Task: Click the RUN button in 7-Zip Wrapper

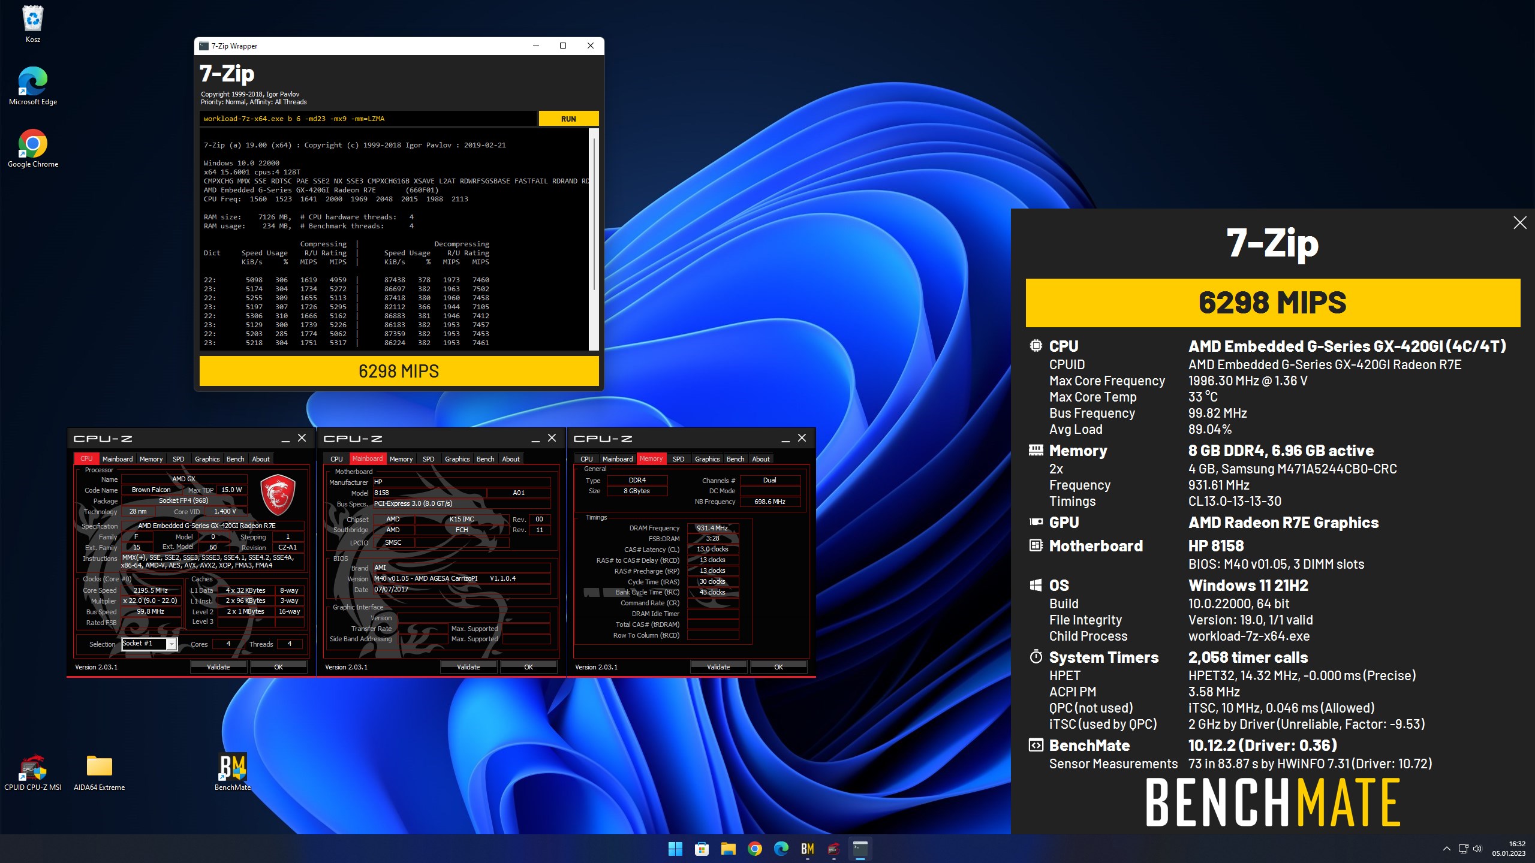Action: pyautogui.click(x=568, y=119)
